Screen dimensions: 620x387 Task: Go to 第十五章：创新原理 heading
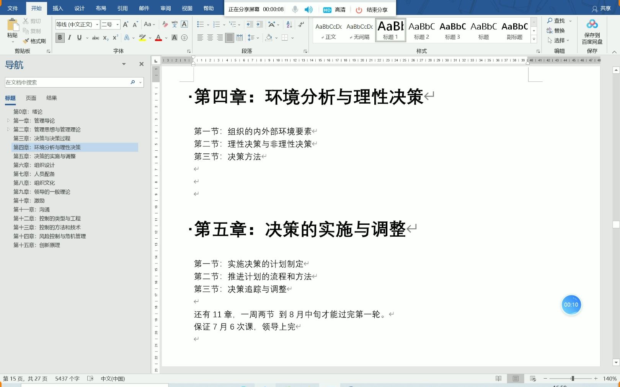37,245
